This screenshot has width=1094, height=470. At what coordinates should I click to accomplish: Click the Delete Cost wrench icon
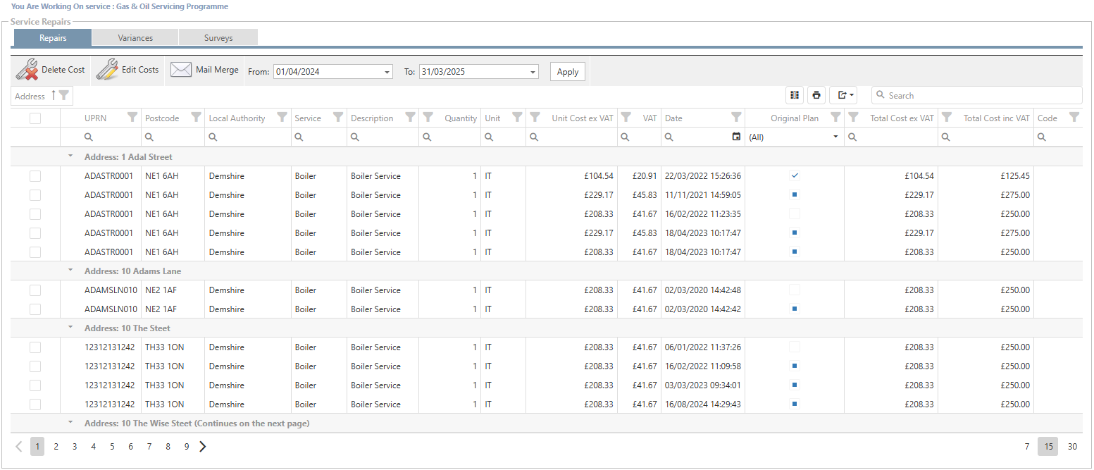click(x=27, y=70)
